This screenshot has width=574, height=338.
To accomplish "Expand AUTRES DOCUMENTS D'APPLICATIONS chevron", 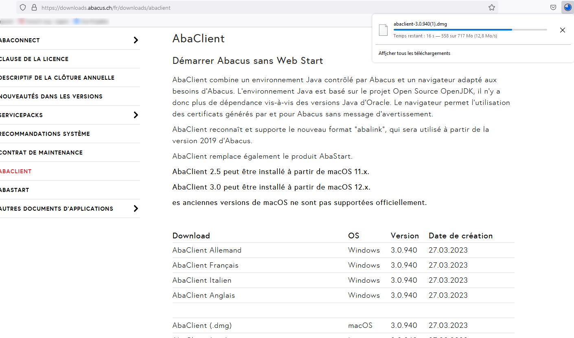I will (136, 209).
